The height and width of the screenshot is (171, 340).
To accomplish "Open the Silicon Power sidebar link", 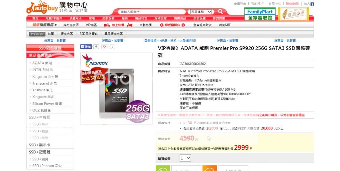I will (x=47, y=104).
